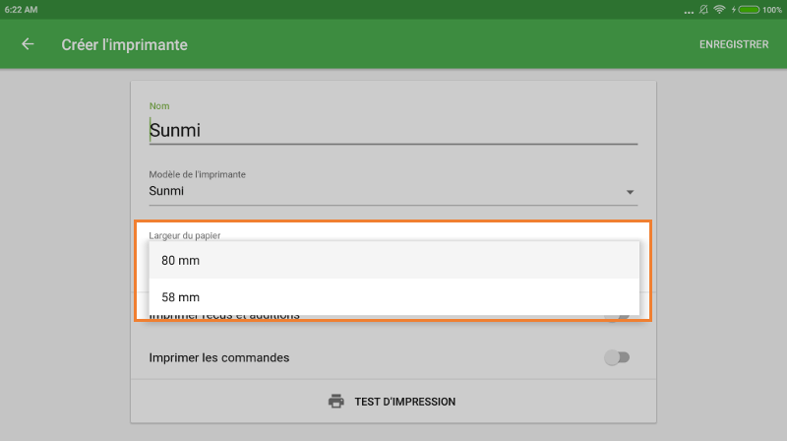Tap the three dots in status bar
787x441 pixels.
click(x=688, y=10)
